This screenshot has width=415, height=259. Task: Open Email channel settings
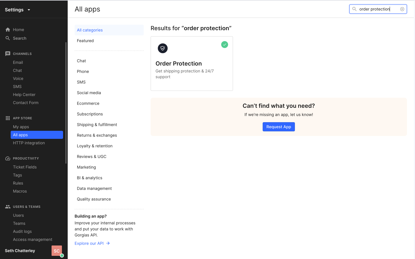coord(18,62)
